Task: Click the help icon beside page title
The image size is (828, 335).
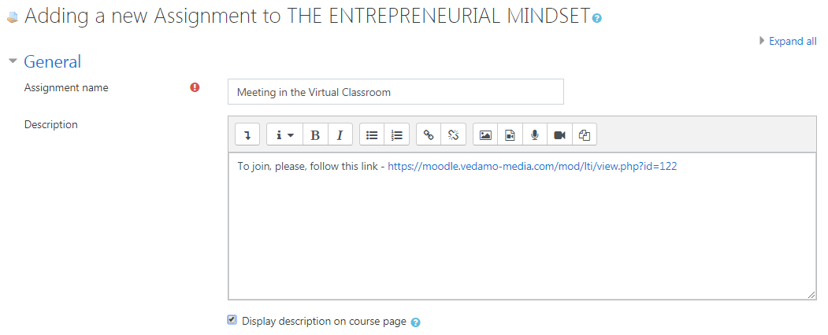Action: pos(596,18)
